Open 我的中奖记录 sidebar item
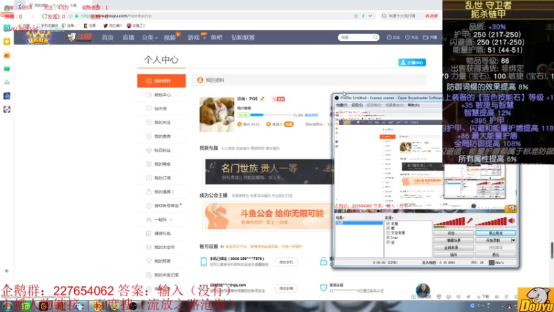 tap(161, 275)
